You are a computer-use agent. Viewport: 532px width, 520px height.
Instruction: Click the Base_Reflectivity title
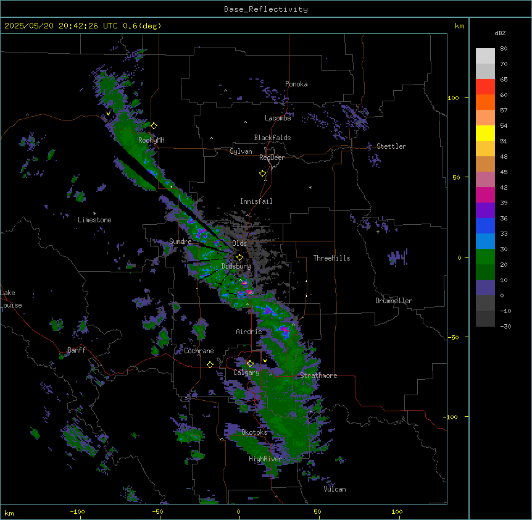coord(266,9)
